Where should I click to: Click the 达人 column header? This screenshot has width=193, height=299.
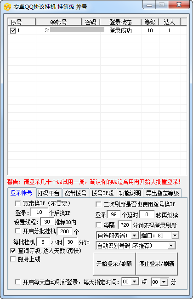170,22
